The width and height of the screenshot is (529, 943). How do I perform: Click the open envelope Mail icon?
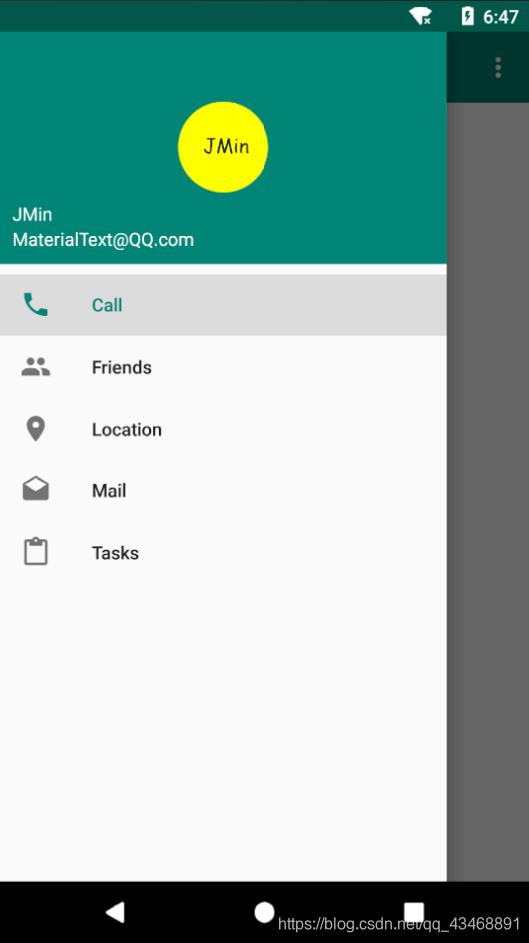coord(36,489)
